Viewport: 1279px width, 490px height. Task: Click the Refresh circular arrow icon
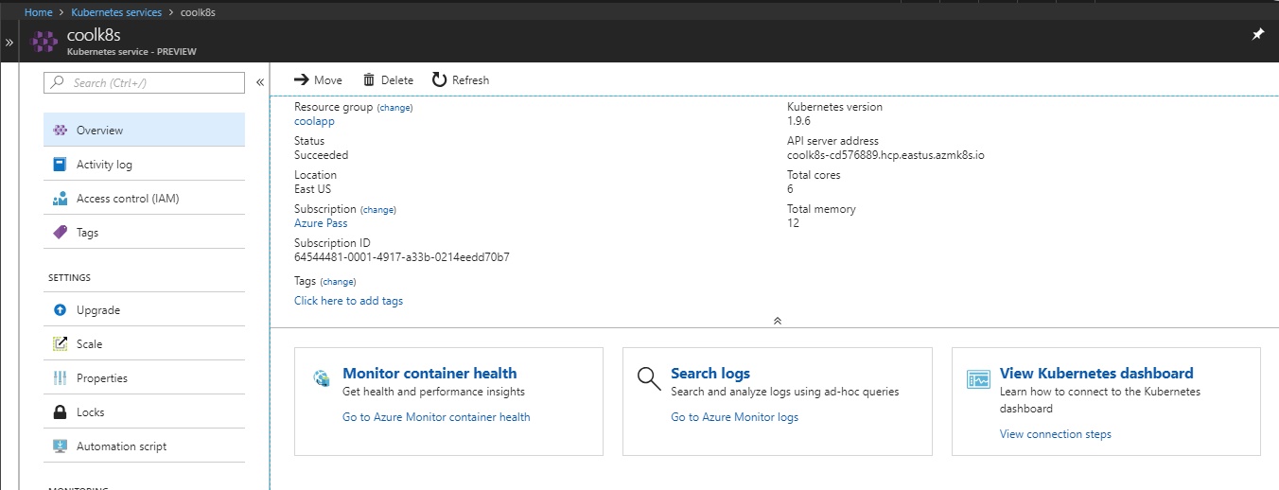439,80
